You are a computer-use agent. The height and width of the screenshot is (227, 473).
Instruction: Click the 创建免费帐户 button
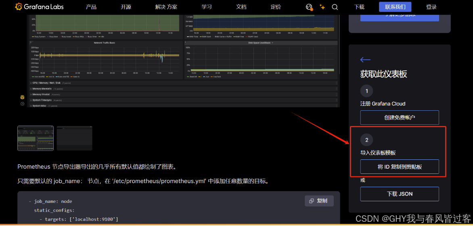pyautogui.click(x=400, y=118)
